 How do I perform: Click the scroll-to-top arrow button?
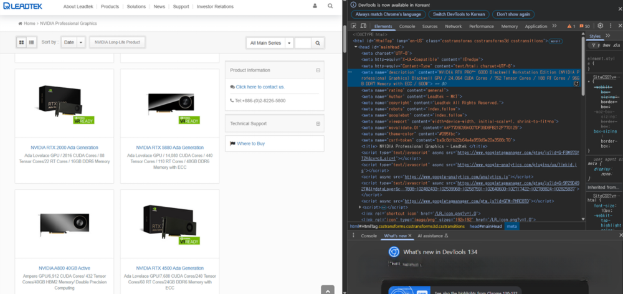(328, 290)
